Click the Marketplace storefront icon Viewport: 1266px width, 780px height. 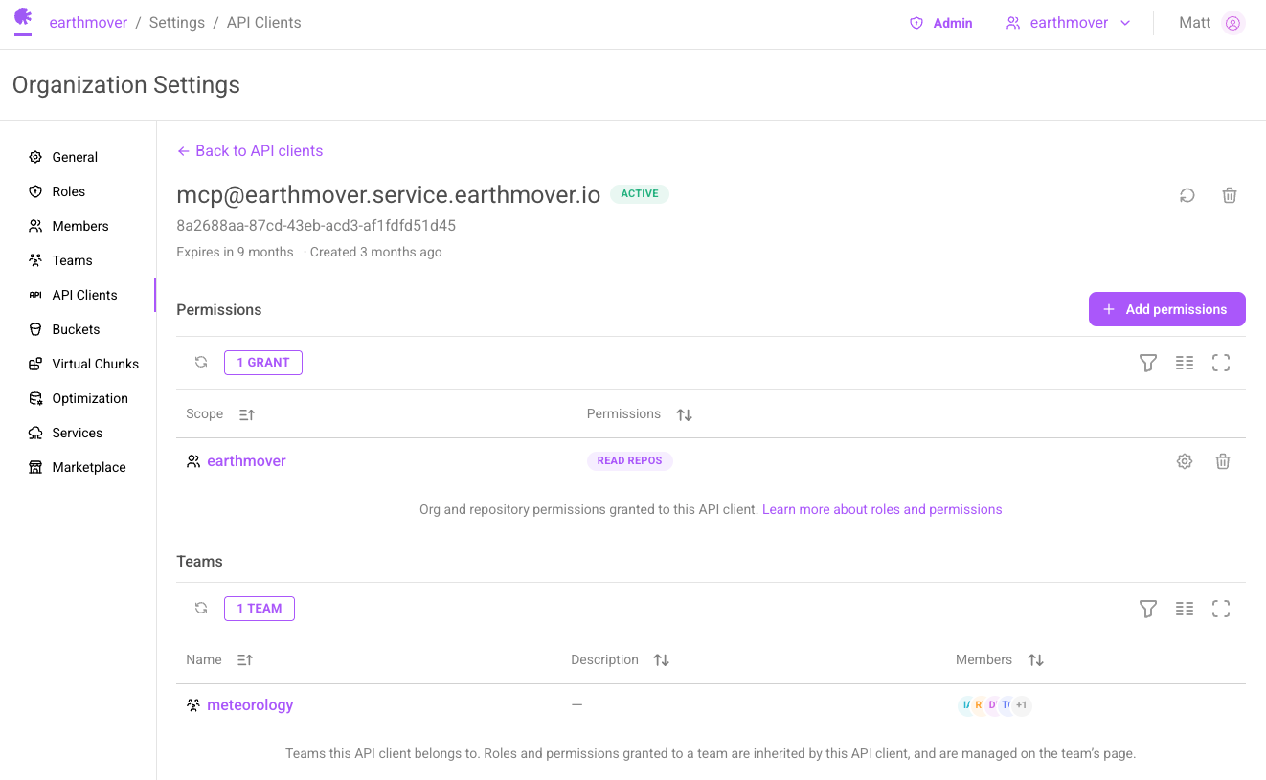click(35, 467)
